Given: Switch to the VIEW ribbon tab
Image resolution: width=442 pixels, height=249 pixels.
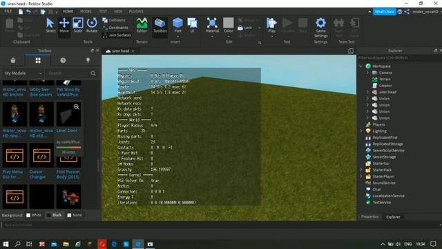Looking at the screenshot, I should (x=118, y=12).
